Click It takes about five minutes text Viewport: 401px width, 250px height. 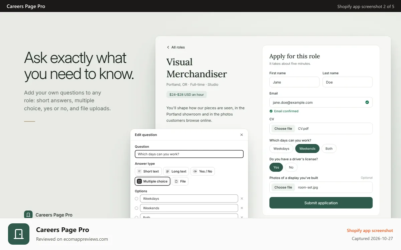(x=290, y=63)
